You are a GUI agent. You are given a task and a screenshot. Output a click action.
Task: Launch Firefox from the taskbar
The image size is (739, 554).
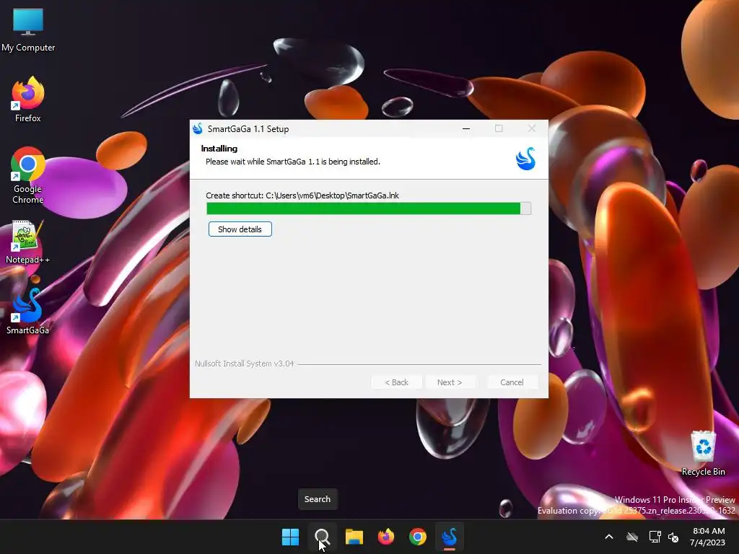(x=386, y=537)
